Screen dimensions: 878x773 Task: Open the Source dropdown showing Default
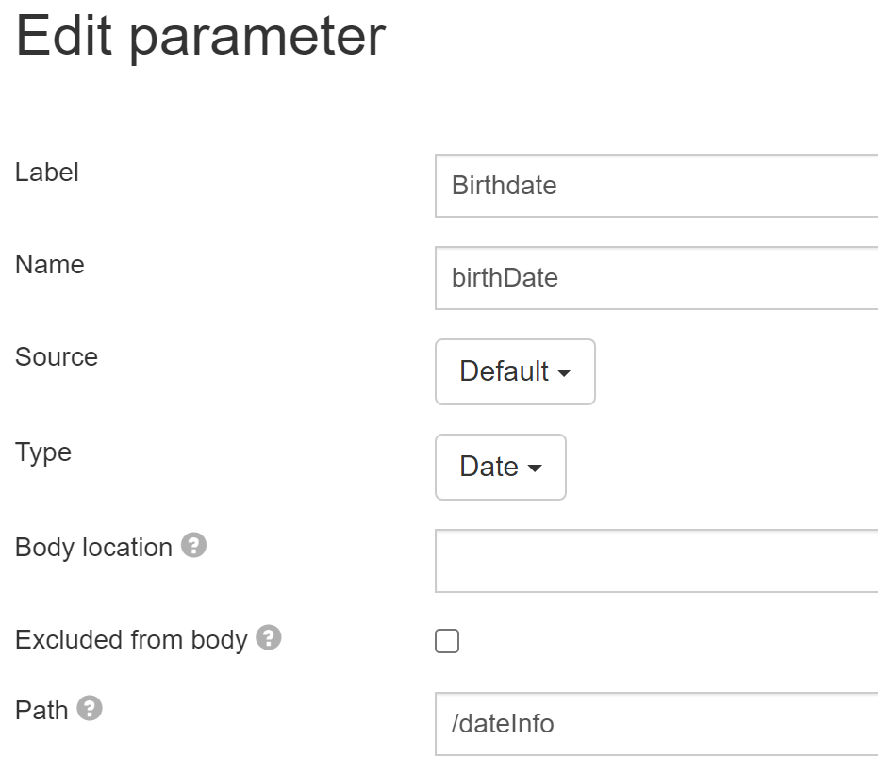pyautogui.click(x=515, y=371)
